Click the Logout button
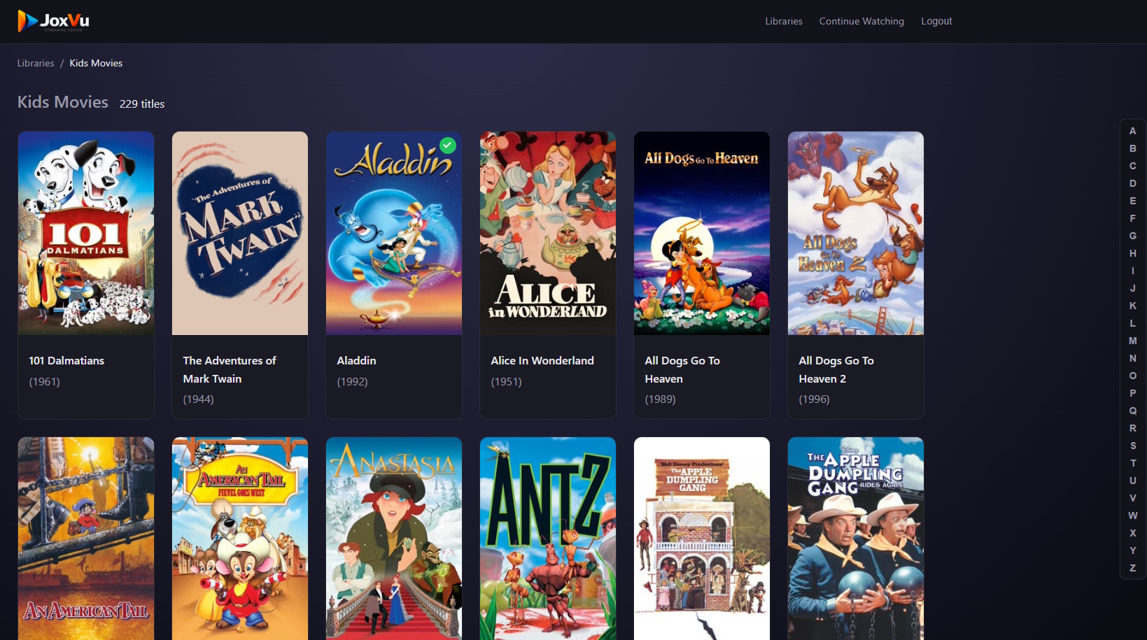The width and height of the screenshot is (1147, 640). [936, 21]
